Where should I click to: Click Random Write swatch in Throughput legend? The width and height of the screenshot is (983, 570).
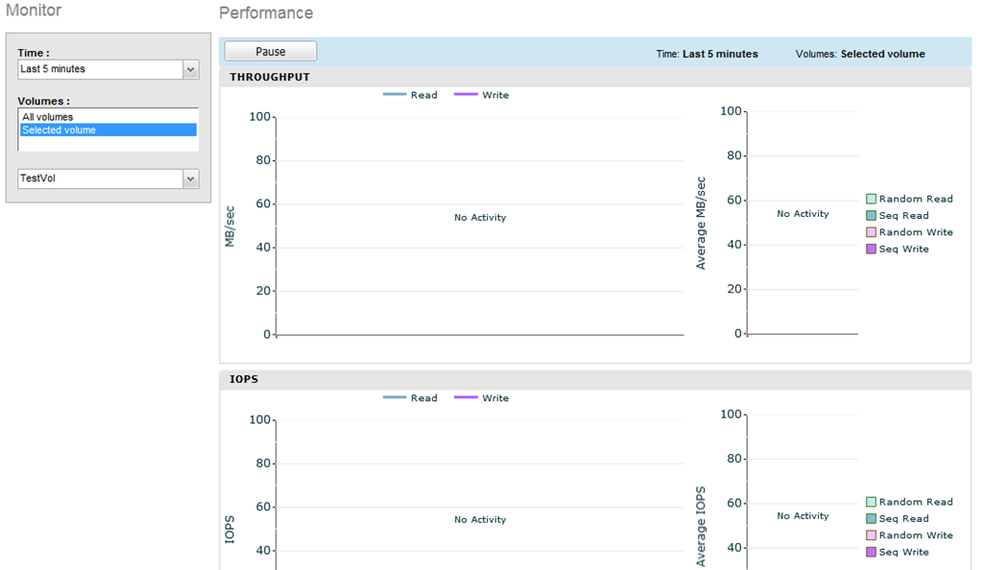[871, 232]
